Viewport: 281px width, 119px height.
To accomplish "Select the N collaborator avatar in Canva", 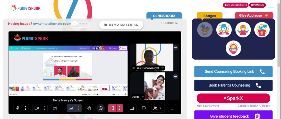I will click(x=103, y=48).
